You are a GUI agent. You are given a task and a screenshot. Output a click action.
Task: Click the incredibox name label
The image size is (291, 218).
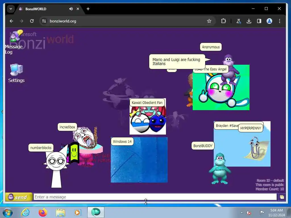67,127
